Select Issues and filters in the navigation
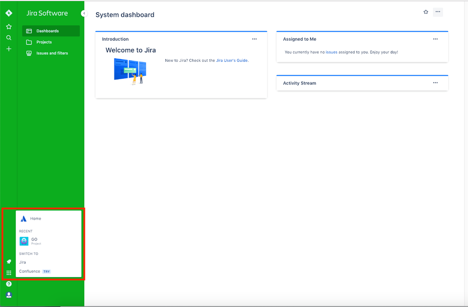This screenshot has width=468, height=307. click(51, 53)
